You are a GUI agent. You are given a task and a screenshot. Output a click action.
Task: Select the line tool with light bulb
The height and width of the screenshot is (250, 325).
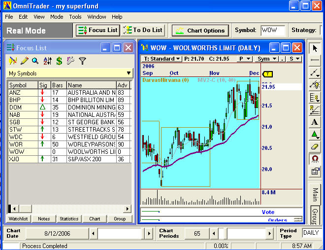click(315, 85)
